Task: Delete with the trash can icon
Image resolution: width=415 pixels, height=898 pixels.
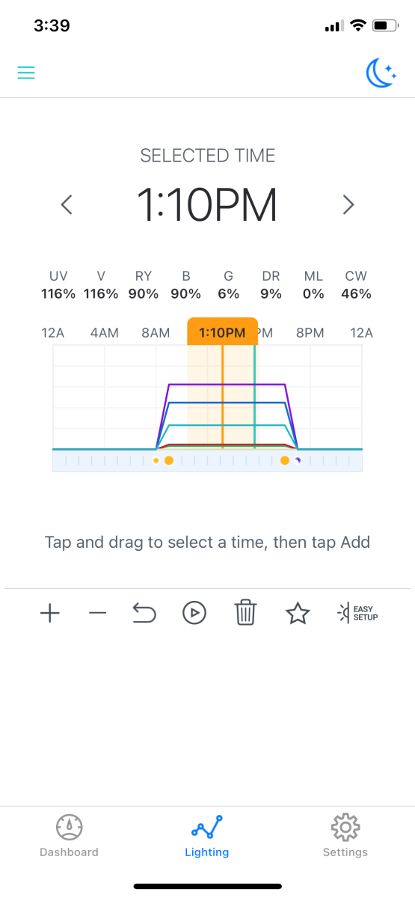Action: coord(245,614)
